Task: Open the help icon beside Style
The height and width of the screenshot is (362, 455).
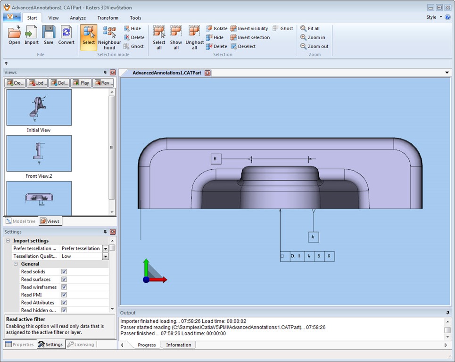Action: (447, 17)
